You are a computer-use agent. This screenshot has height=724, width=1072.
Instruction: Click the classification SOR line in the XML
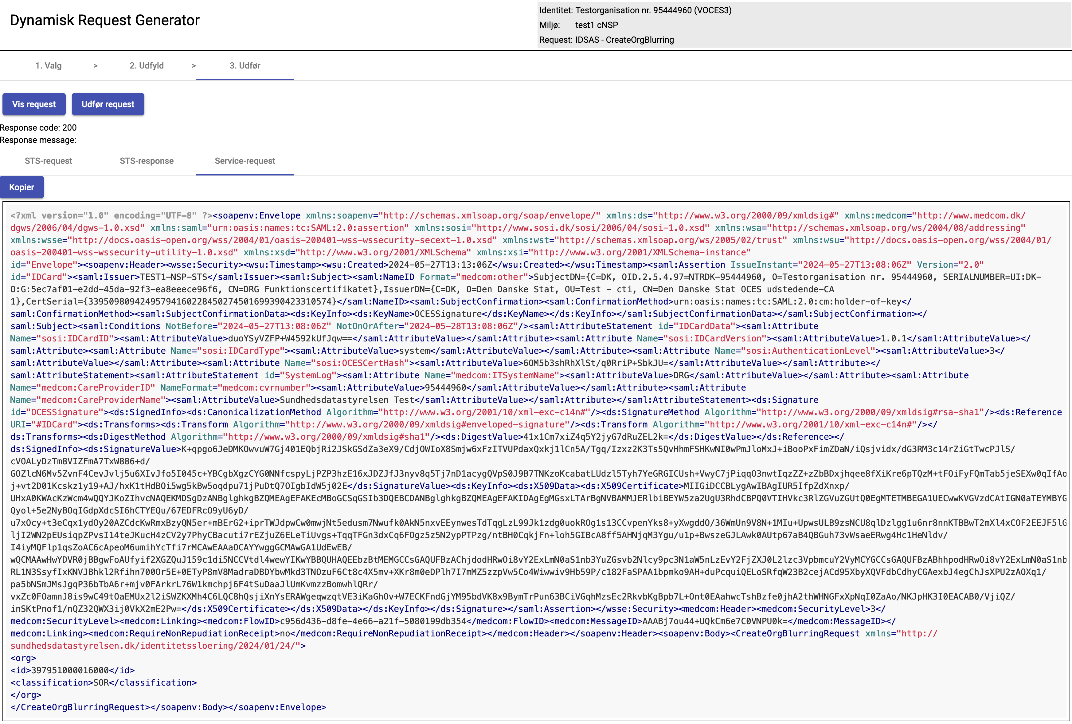(103, 683)
